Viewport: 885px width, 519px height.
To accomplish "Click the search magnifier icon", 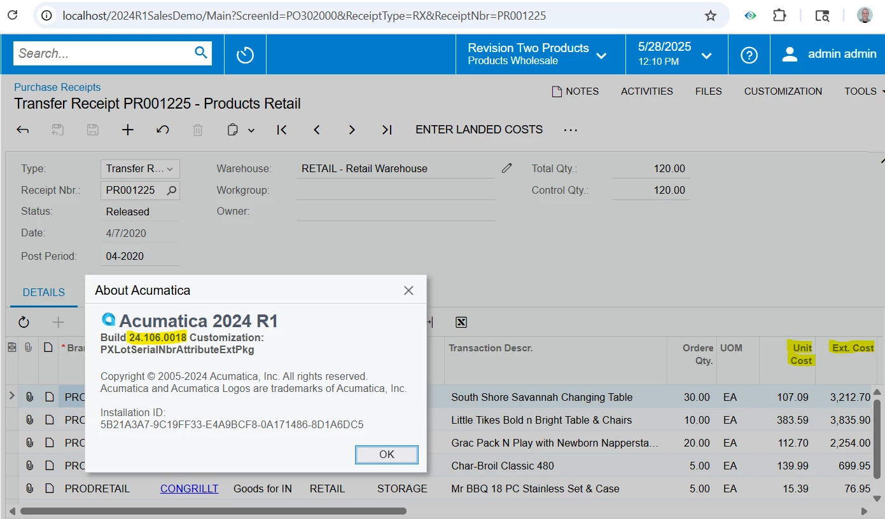I will pos(201,53).
